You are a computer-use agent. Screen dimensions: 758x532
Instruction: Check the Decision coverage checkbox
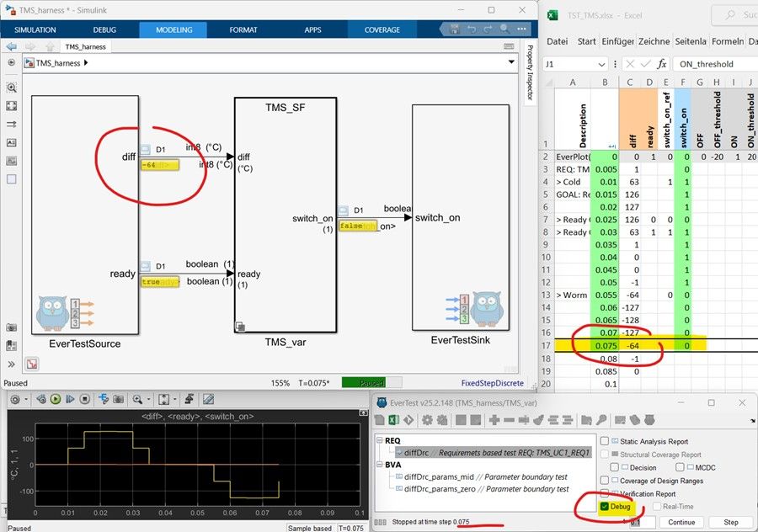(615, 467)
